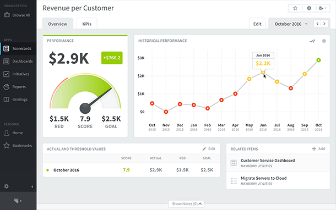Select the October 2016 table row label
Viewport: 336px width, 210px height.
coord(66,170)
